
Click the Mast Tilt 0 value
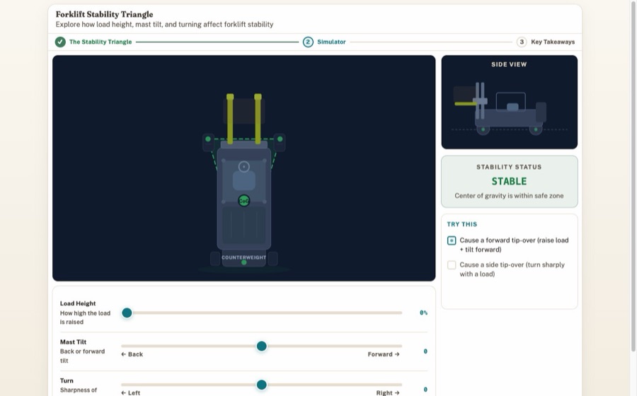coord(425,351)
